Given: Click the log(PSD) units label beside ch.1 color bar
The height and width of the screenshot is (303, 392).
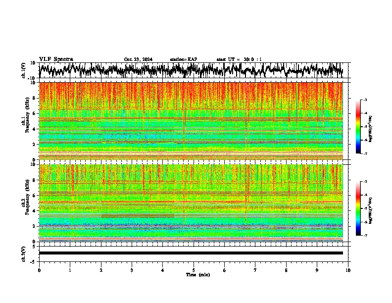Looking at the screenshot, I should 371,129.
